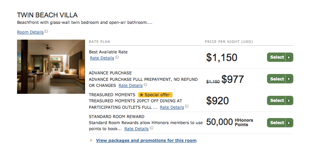The height and width of the screenshot is (152, 314).
Task: Click the popup icon beside Room Details
Action: (x=46, y=32)
